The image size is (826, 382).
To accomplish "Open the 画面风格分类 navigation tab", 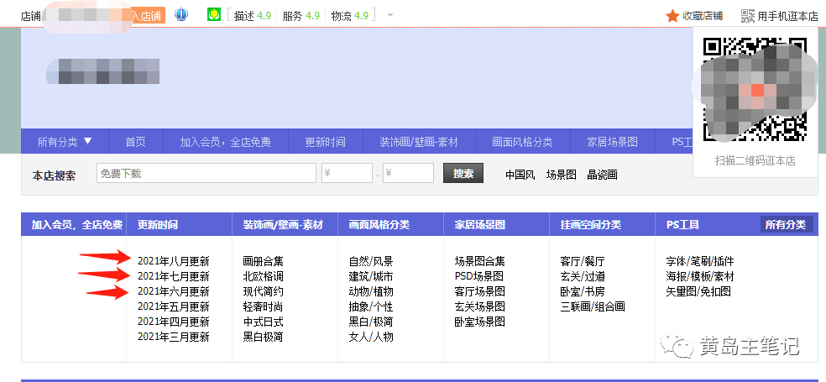I will point(522,142).
